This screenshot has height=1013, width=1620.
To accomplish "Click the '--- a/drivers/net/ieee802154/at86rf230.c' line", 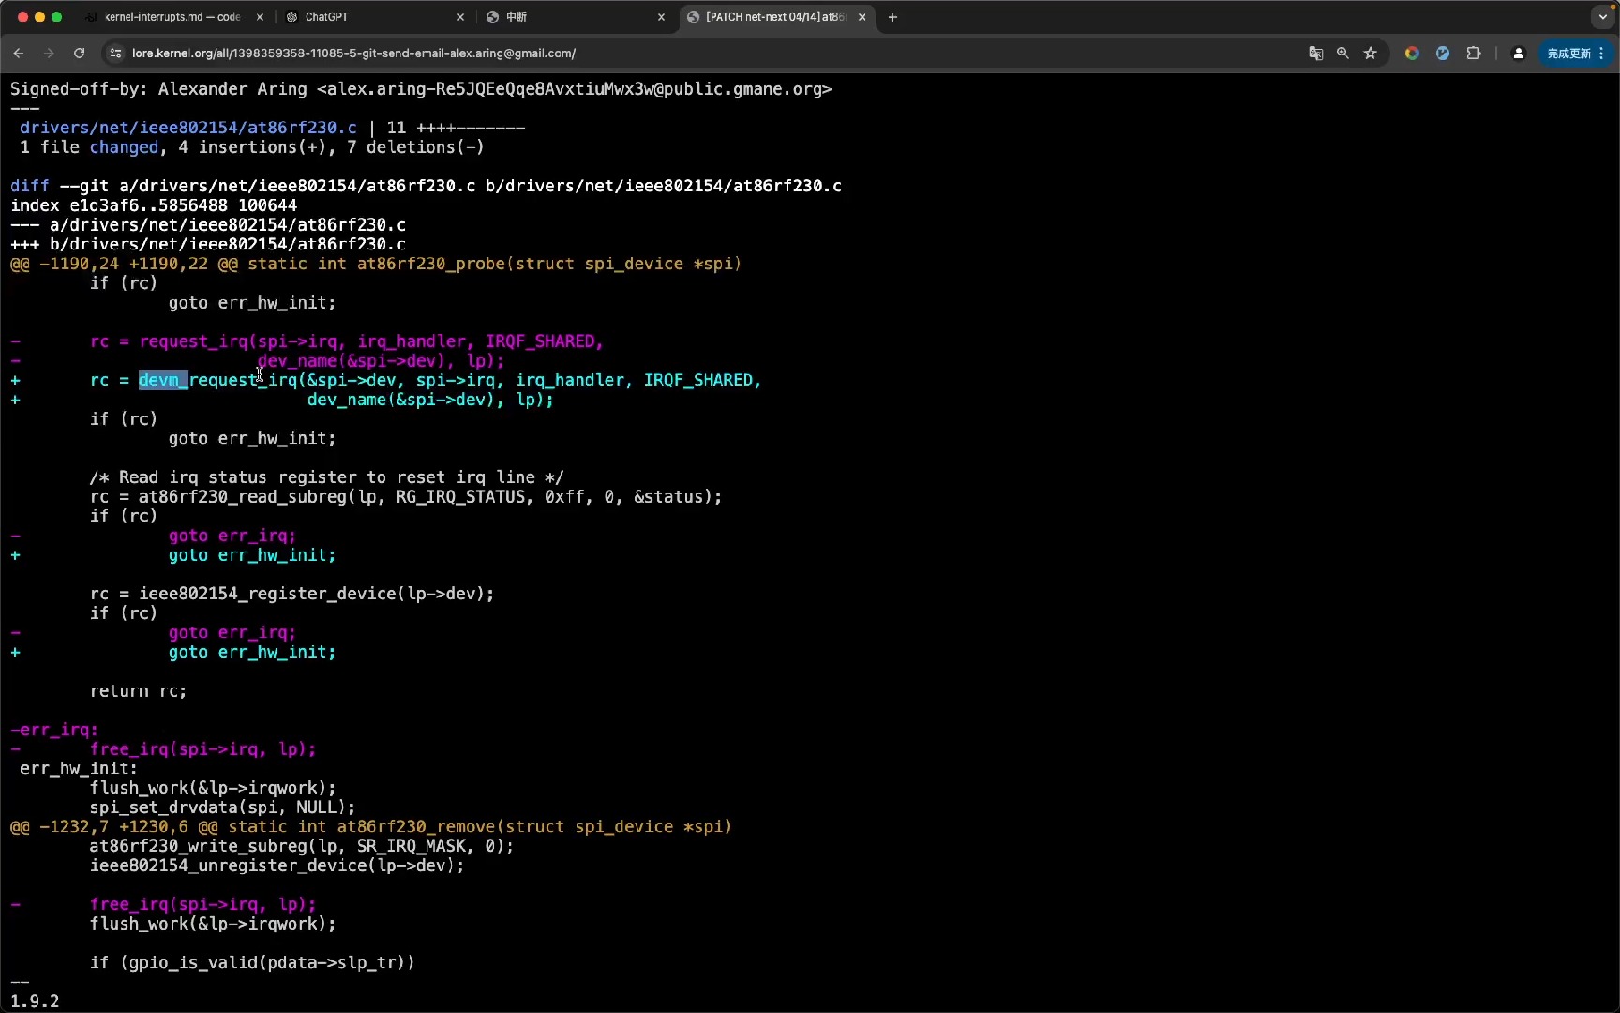I will pos(208,225).
